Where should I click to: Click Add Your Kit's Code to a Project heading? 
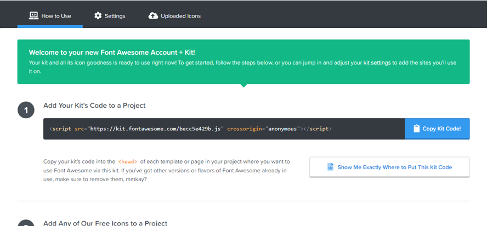pyautogui.click(x=94, y=105)
